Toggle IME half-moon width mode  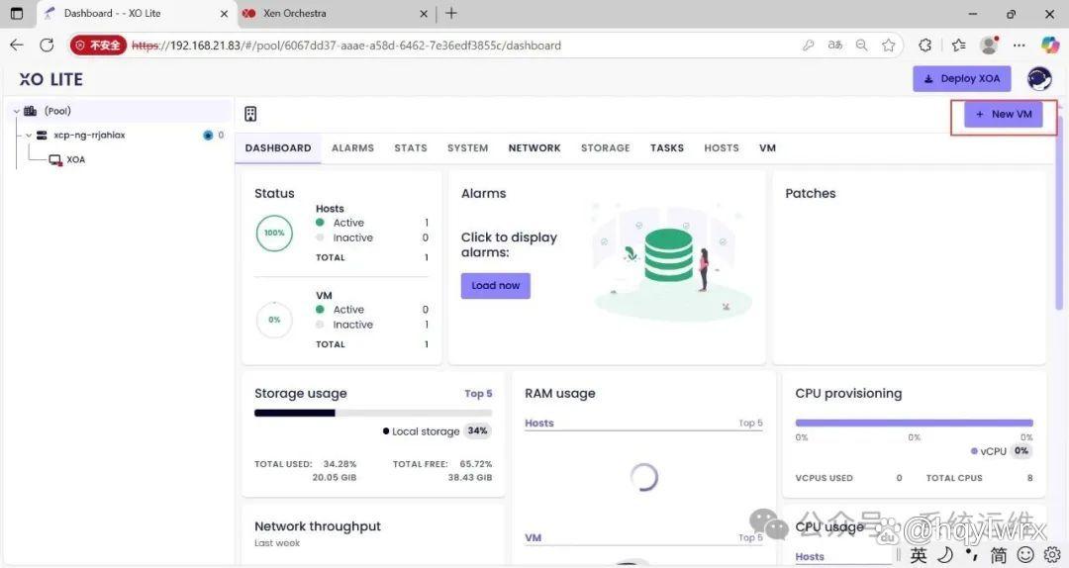tap(945, 554)
